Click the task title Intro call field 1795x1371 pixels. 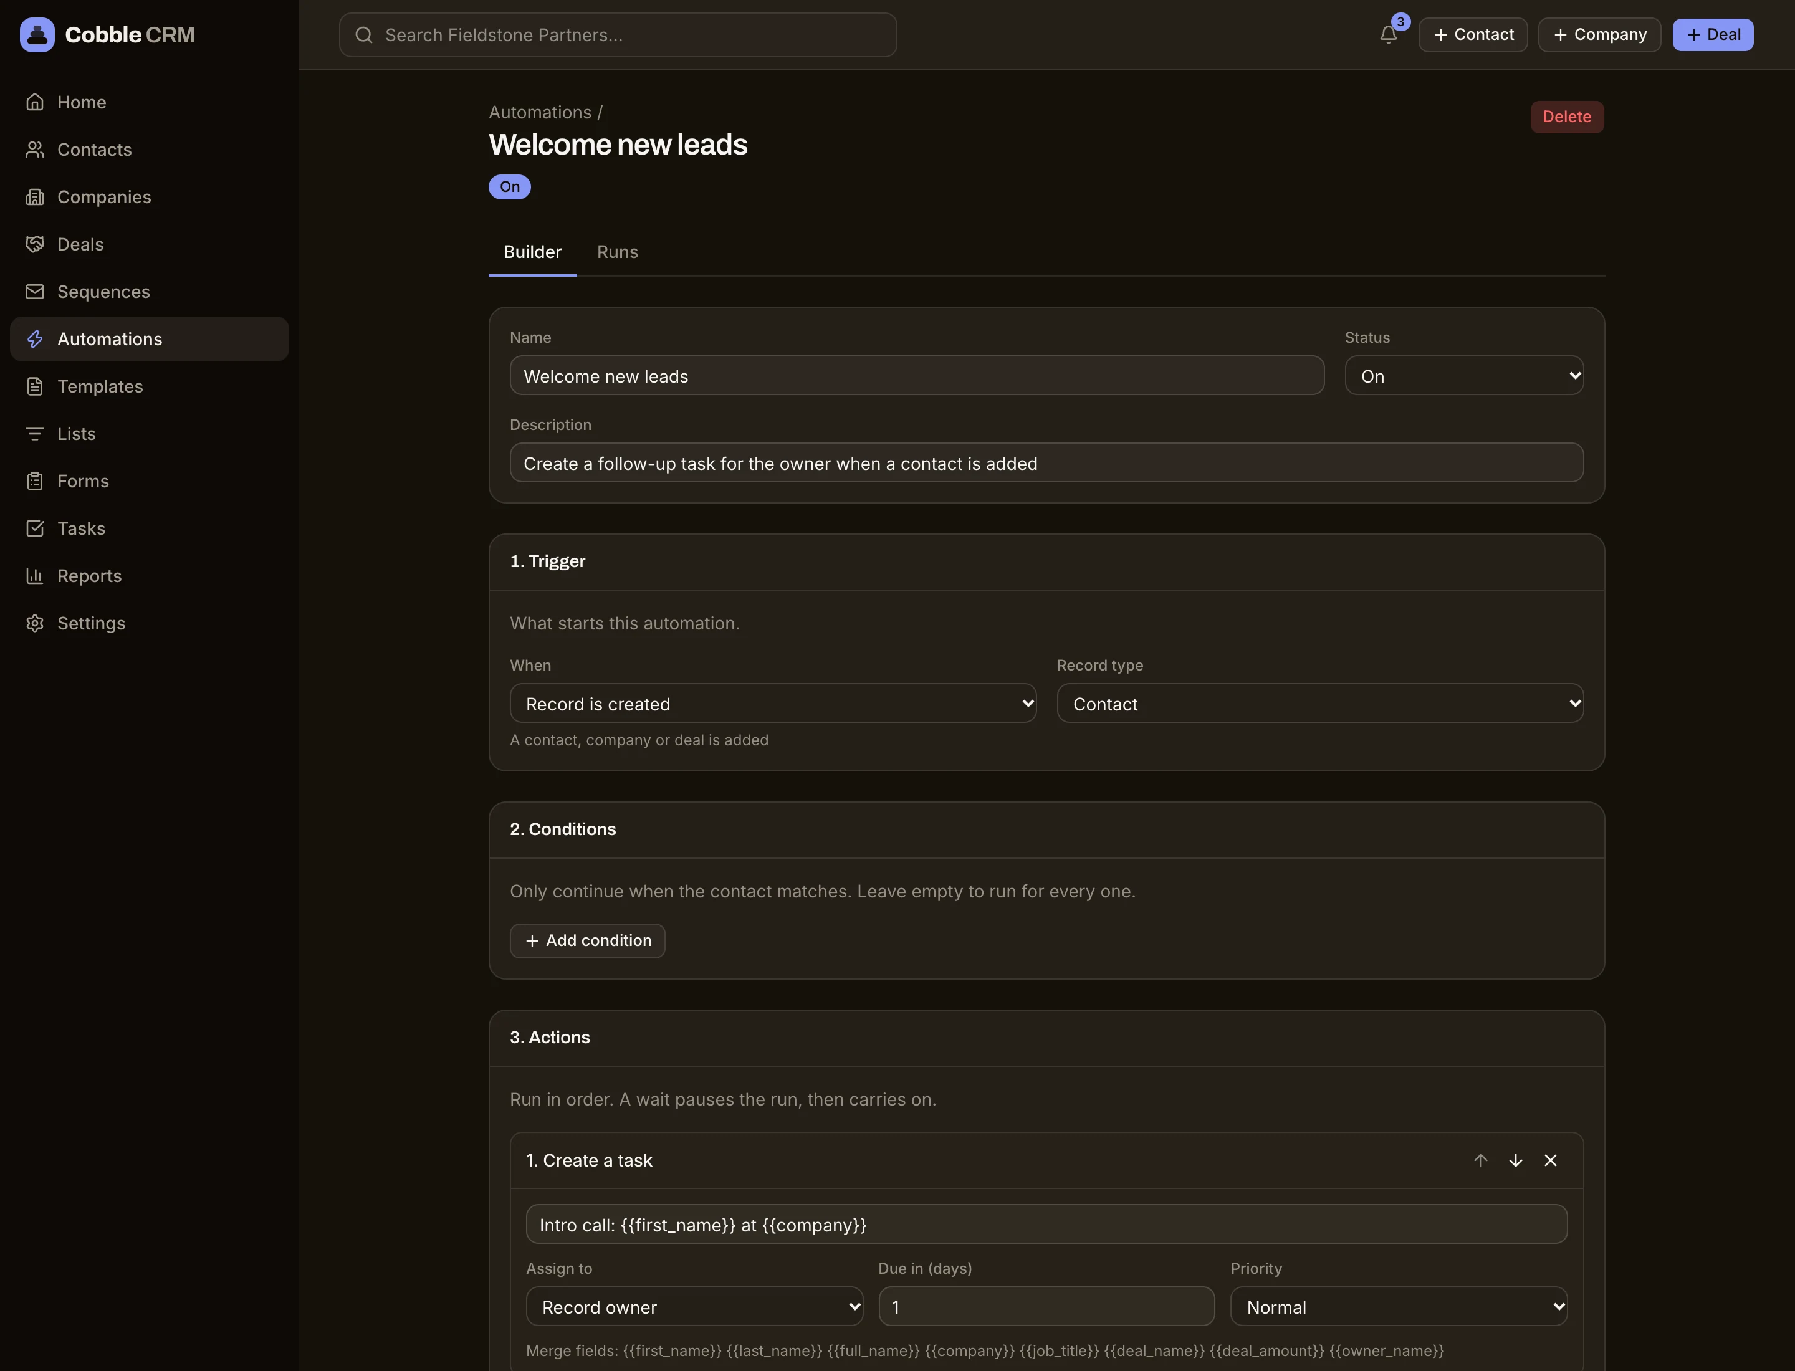pos(1046,1224)
